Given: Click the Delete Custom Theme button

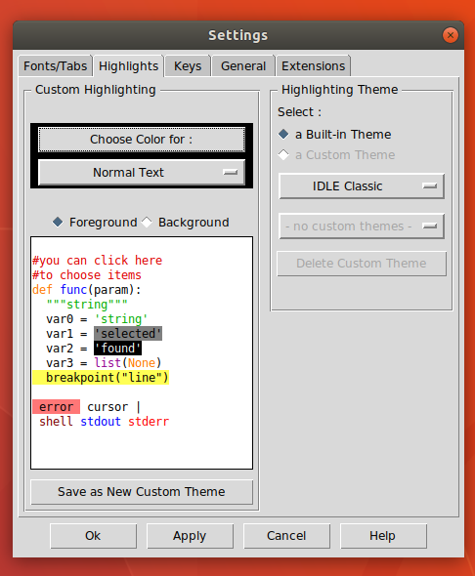Looking at the screenshot, I should pyautogui.click(x=362, y=264).
